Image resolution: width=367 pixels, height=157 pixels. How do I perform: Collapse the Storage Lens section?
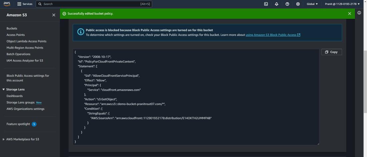(4, 89)
